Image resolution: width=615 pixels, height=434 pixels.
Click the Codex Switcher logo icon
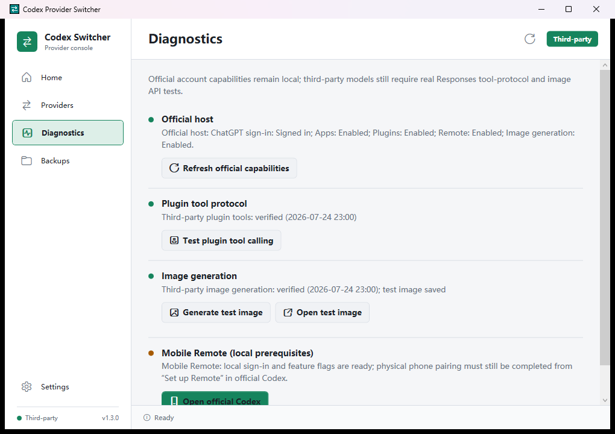27,42
